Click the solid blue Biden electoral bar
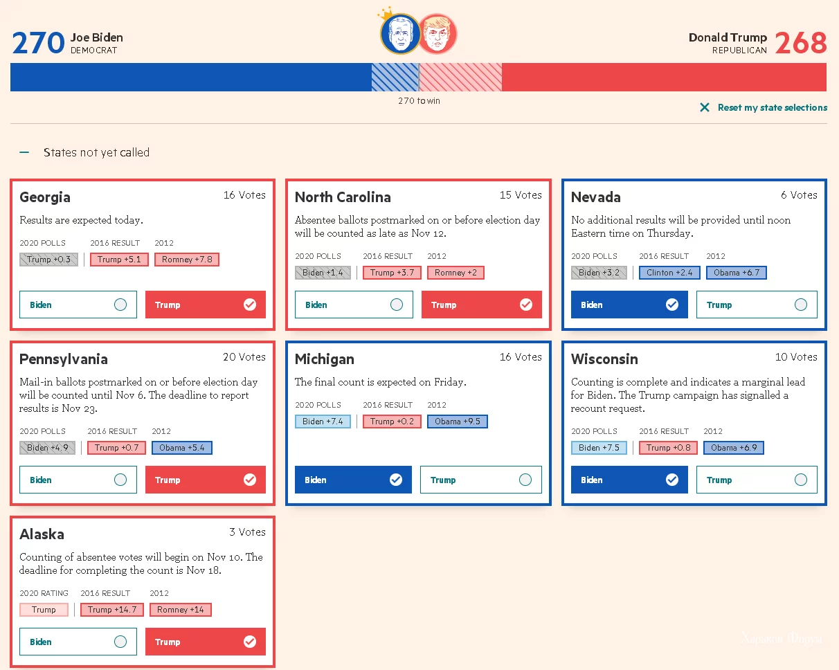This screenshot has width=839, height=670. 190,77
